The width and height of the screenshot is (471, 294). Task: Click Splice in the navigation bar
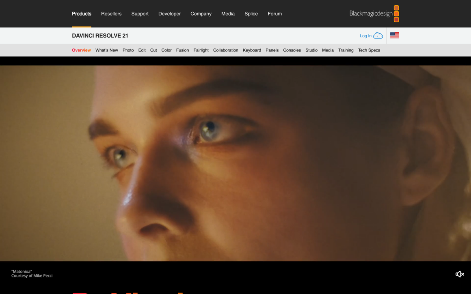coord(251,13)
